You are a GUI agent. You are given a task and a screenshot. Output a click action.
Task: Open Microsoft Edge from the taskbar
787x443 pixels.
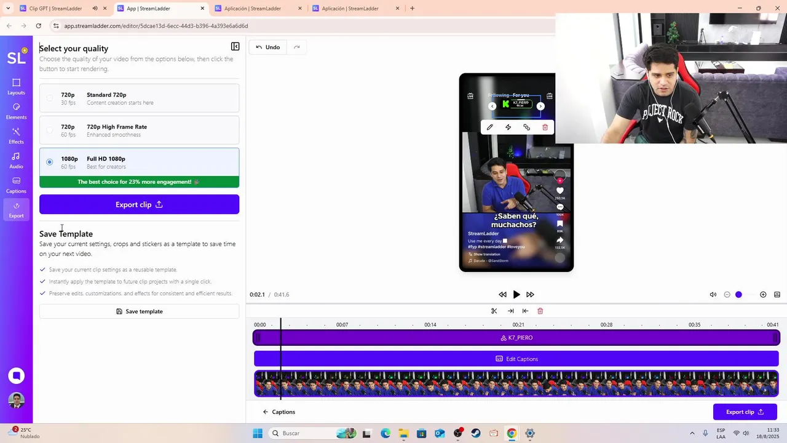[385, 434]
